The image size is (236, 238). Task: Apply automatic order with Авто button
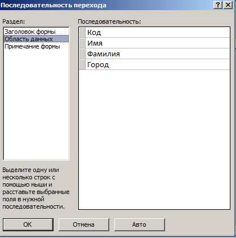coord(140,224)
